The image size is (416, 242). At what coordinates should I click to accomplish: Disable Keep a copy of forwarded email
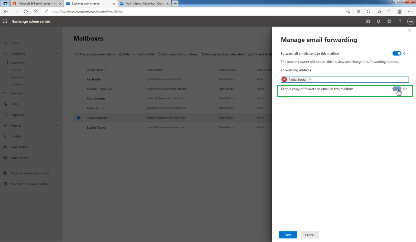click(397, 89)
